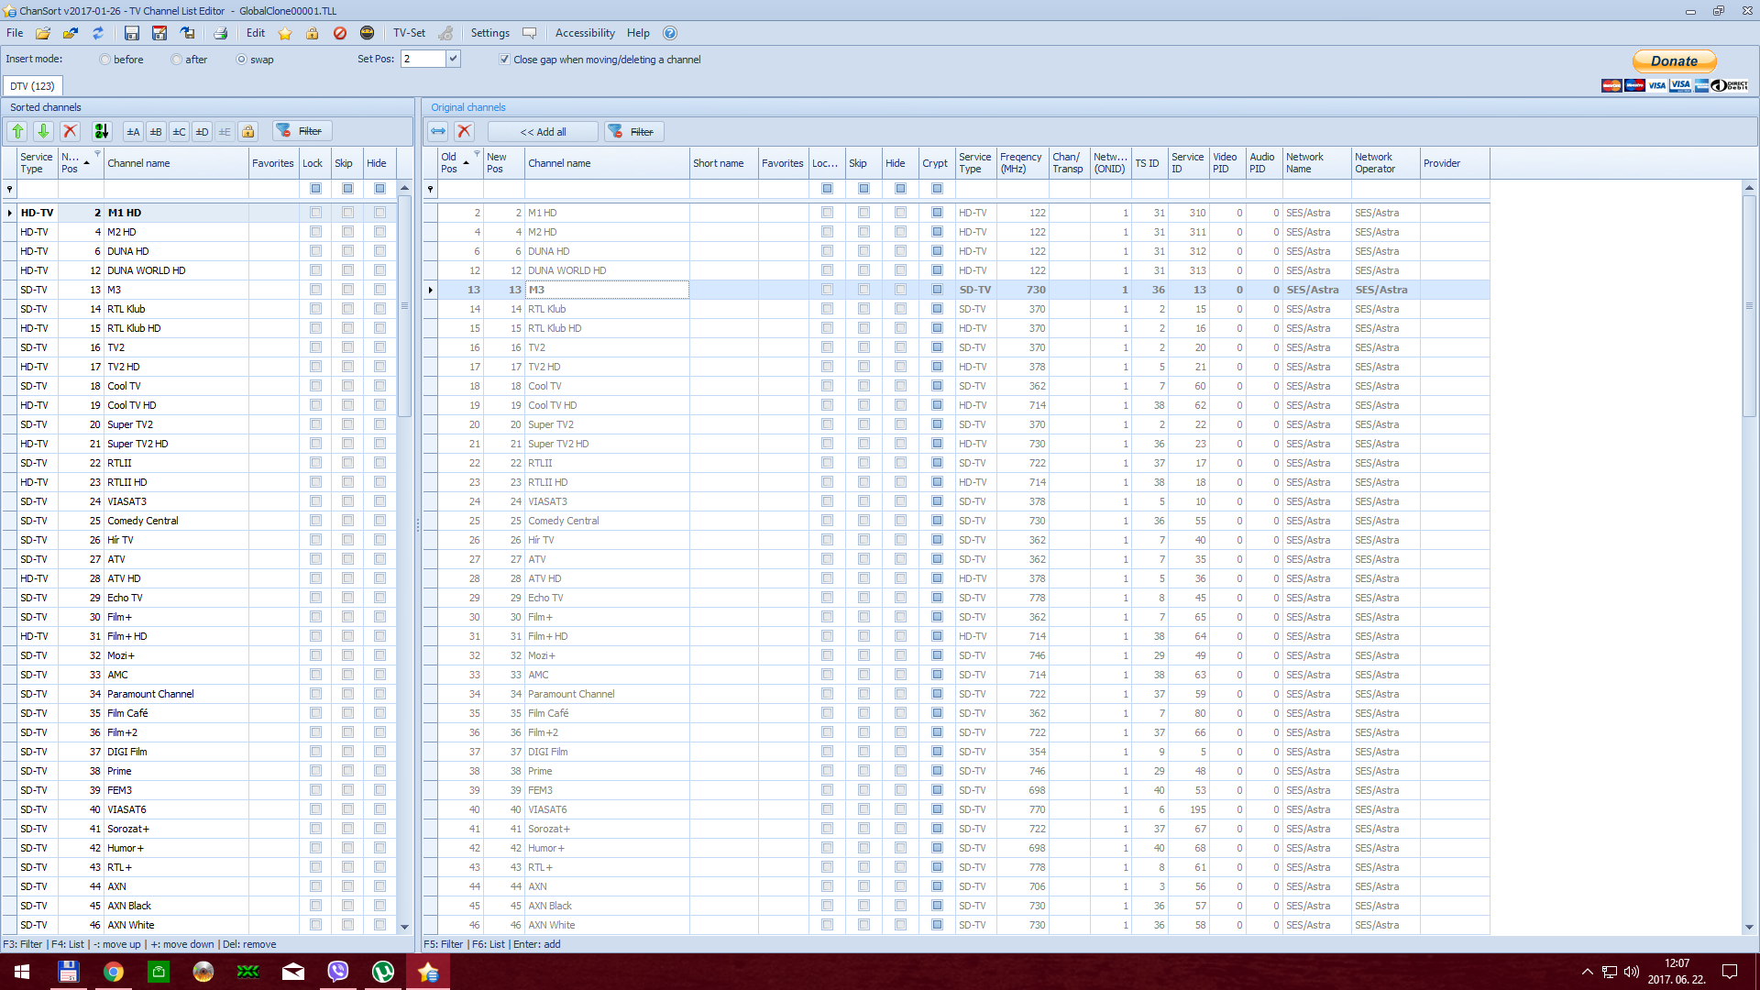Expand the M3 row indicator in Original channels
Screen dimensions: 1760x990
(431, 290)
